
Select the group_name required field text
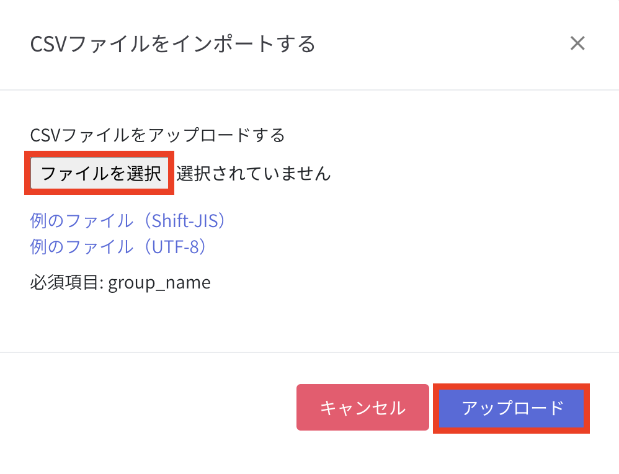coord(159,283)
